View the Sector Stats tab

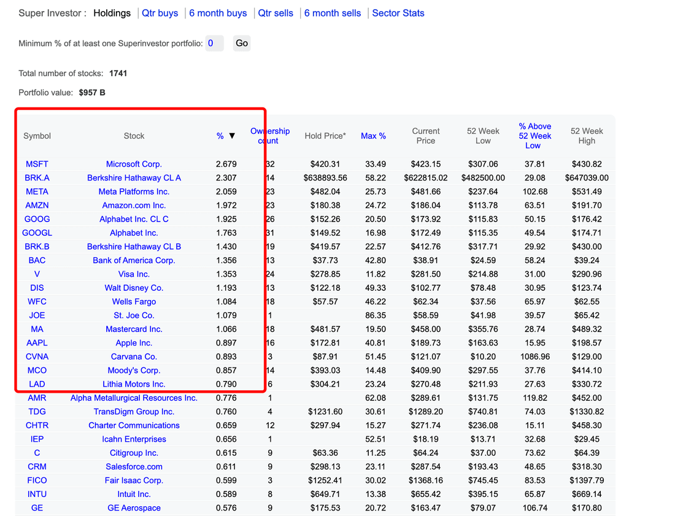pos(398,13)
